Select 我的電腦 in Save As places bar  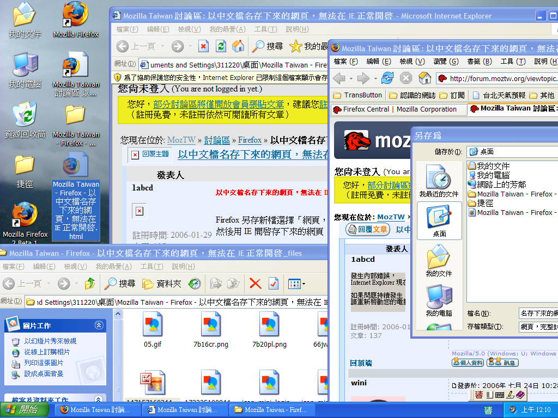click(x=439, y=300)
